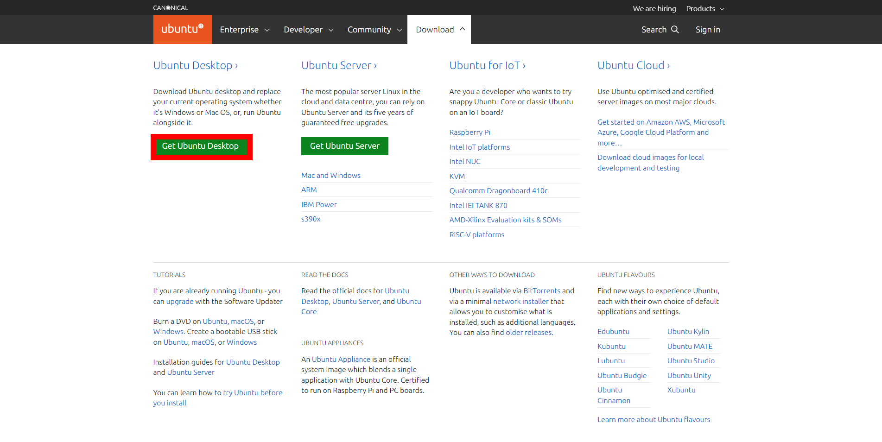The width and height of the screenshot is (882, 442).
Task: Open Qualcomm Dragonboard 410c link
Action: coord(499,191)
